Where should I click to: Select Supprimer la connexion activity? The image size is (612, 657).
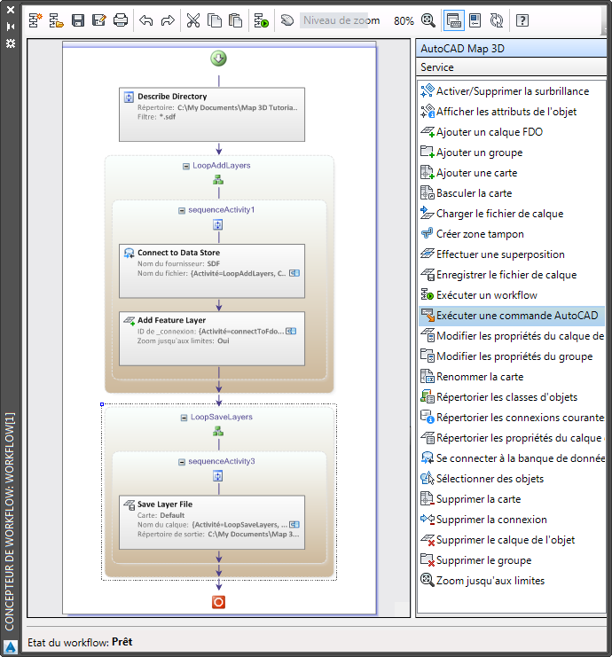(x=512, y=520)
